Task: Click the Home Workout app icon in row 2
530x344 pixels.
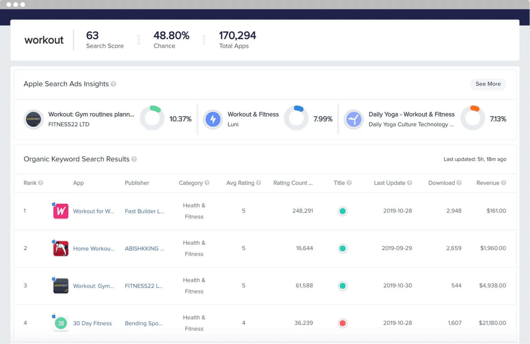Action: tap(61, 248)
